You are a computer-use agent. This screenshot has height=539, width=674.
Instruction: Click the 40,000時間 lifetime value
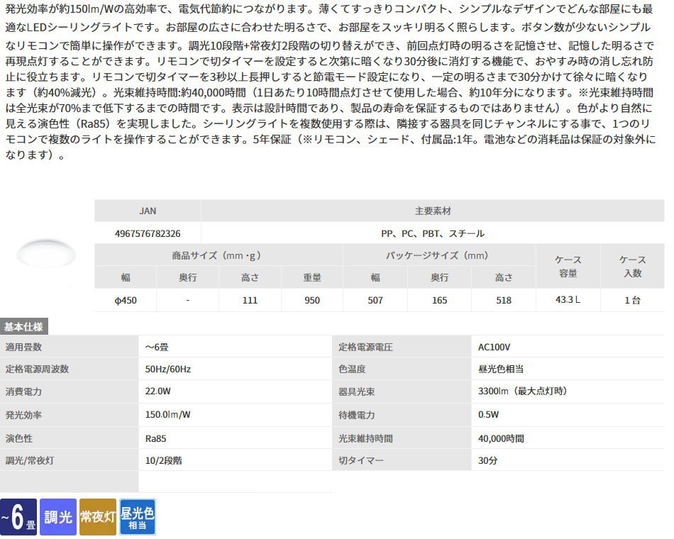[x=501, y=438]
